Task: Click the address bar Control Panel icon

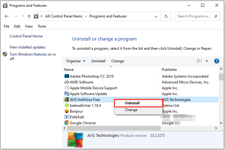Action: pos(36,16)
